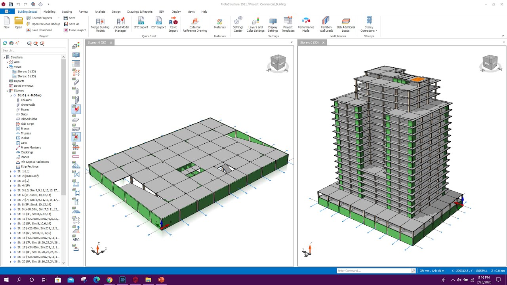Image resolution: width=507 pixels, height=285 pixels.
Task: Open the Loading ribbon tab
Action: [67, 11]
